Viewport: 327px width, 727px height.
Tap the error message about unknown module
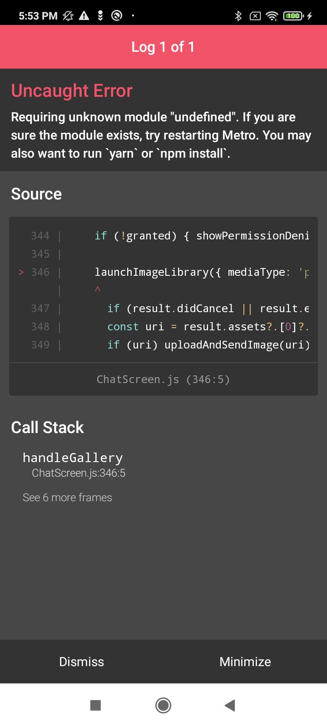click(161, 135)
